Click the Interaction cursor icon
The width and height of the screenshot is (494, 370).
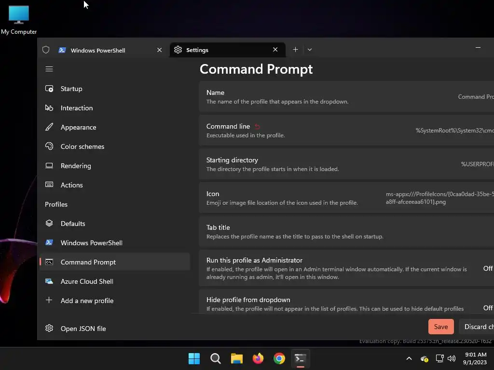point(49,108)
